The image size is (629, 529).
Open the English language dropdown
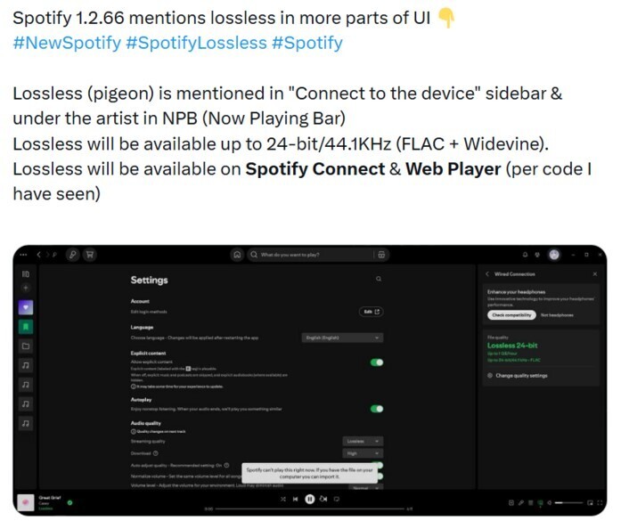342,338
